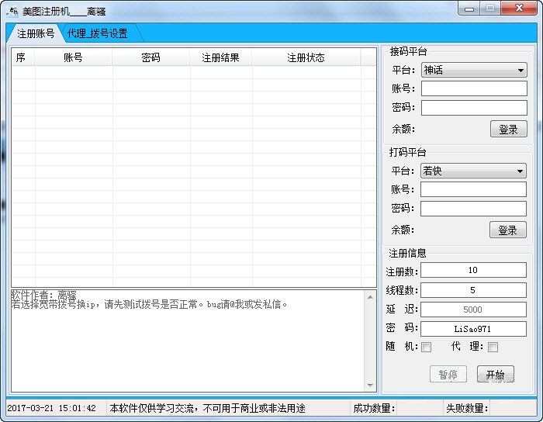Viewport: 543px width, 422px height.
Task: Close the 美图注册机 window
Action: click(519, 9)
